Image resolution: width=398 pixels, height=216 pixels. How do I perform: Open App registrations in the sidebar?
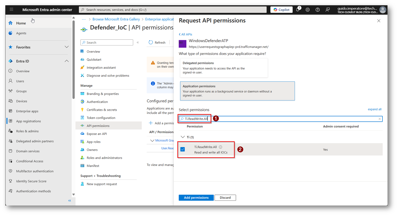[x=28, y=121]
